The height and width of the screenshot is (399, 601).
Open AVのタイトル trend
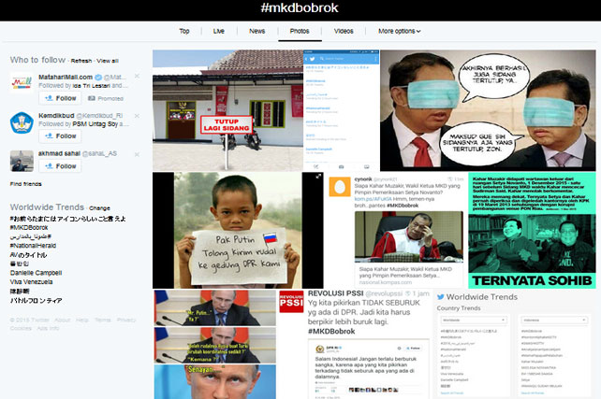29,255
